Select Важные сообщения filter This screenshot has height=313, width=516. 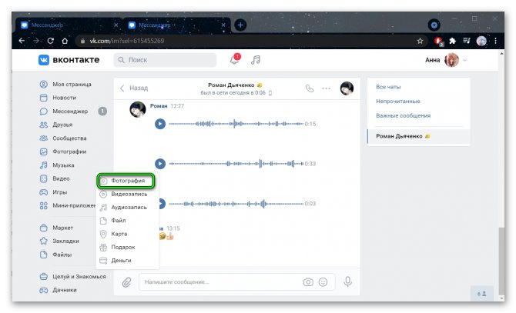403,115
